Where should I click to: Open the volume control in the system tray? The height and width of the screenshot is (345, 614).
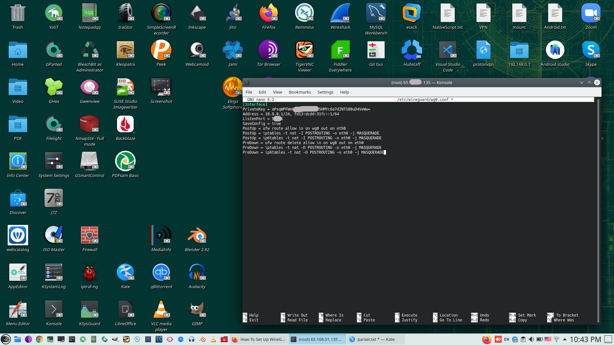[x=531, y=339]
